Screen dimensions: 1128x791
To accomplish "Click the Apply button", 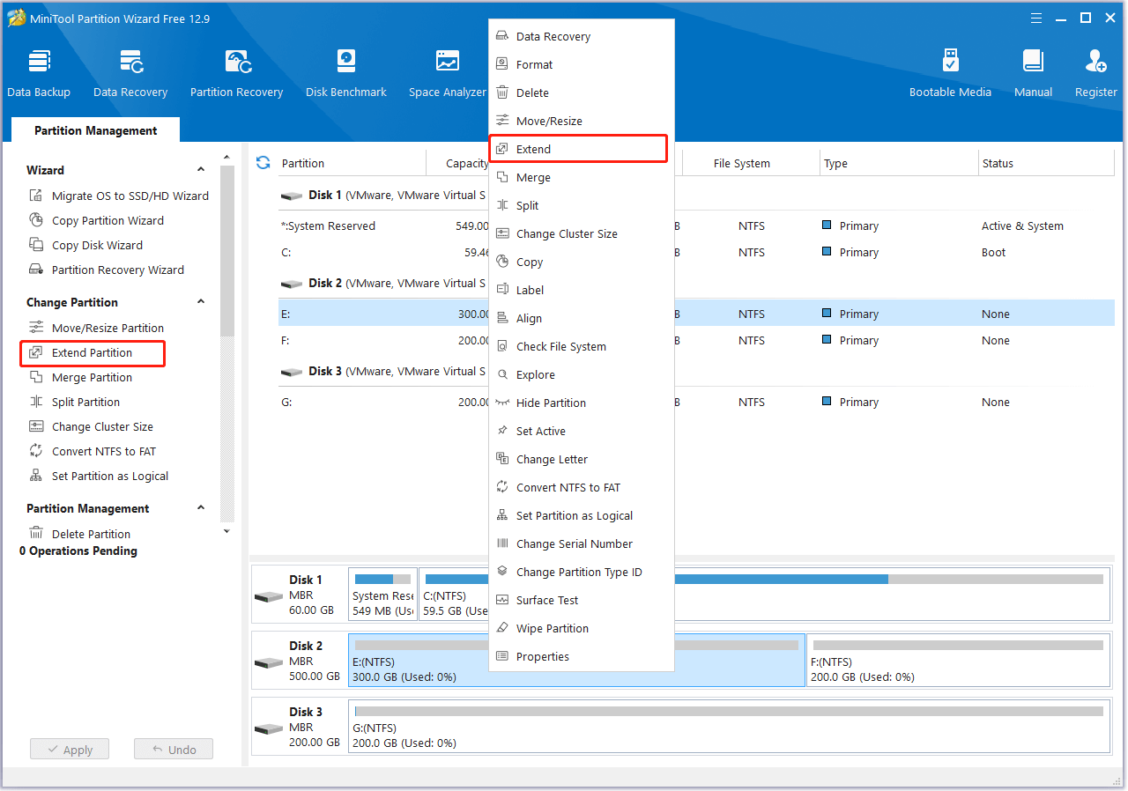I will (x=70, y=750).
